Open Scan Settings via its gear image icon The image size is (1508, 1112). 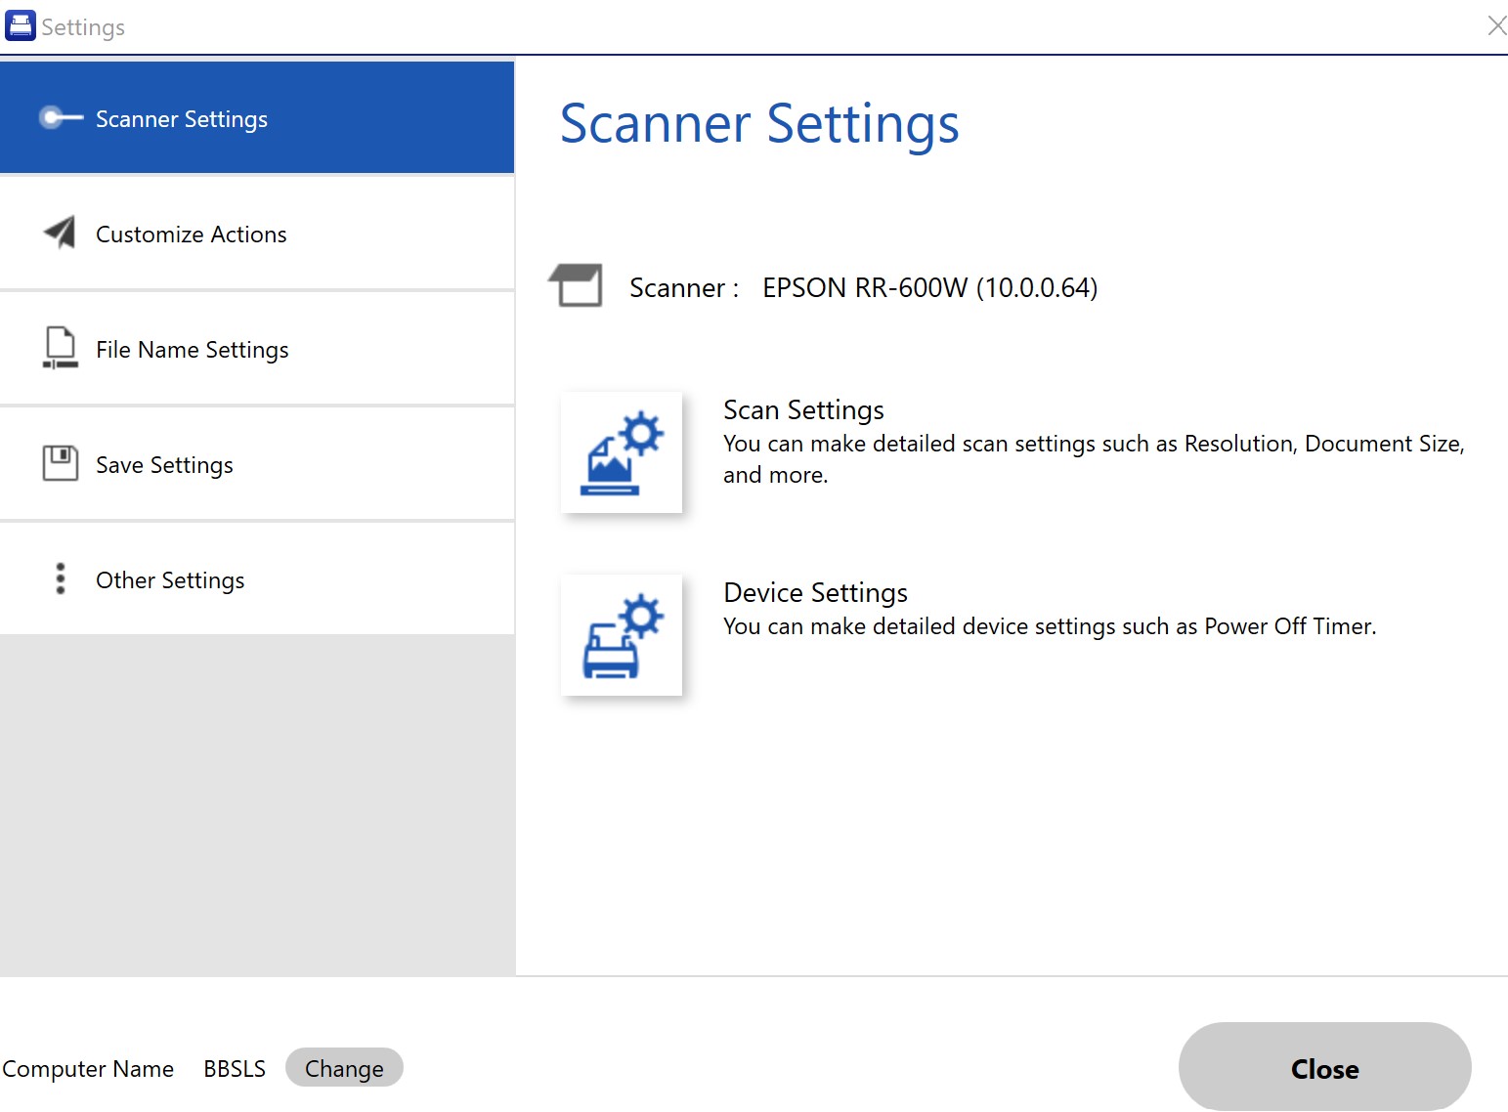click(621, 452)
